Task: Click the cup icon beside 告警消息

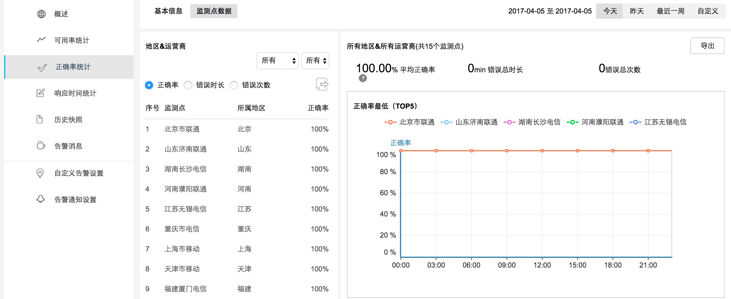Action: pyautogui.click(x=41, y=145)
